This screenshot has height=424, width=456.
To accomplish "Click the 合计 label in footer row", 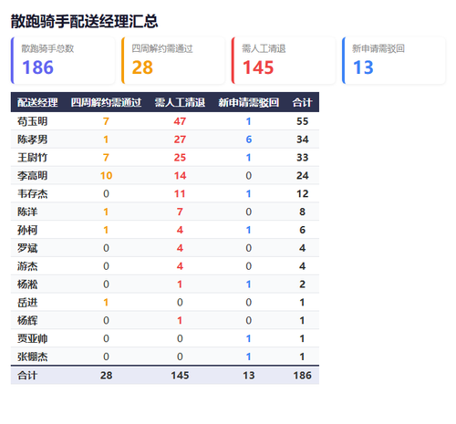I will (27, 376).
